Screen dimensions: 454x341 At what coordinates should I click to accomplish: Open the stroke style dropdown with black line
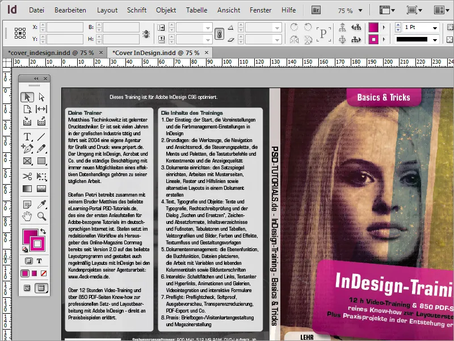[x=435, y=39]
